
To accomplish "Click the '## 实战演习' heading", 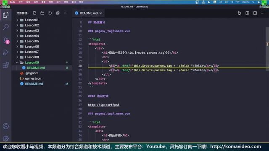I will point(96,22).
